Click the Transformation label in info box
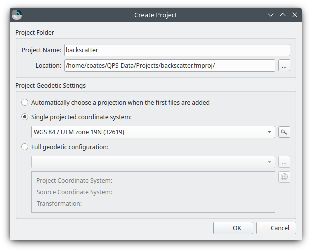Screen dimensions: 312x252 coord(59,203)
